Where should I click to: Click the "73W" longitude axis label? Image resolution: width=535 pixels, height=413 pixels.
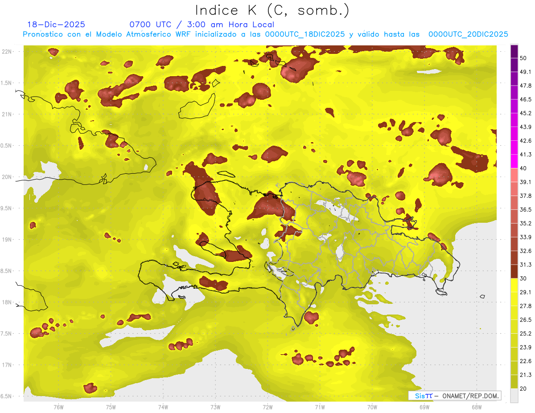[x=215, y=407]
